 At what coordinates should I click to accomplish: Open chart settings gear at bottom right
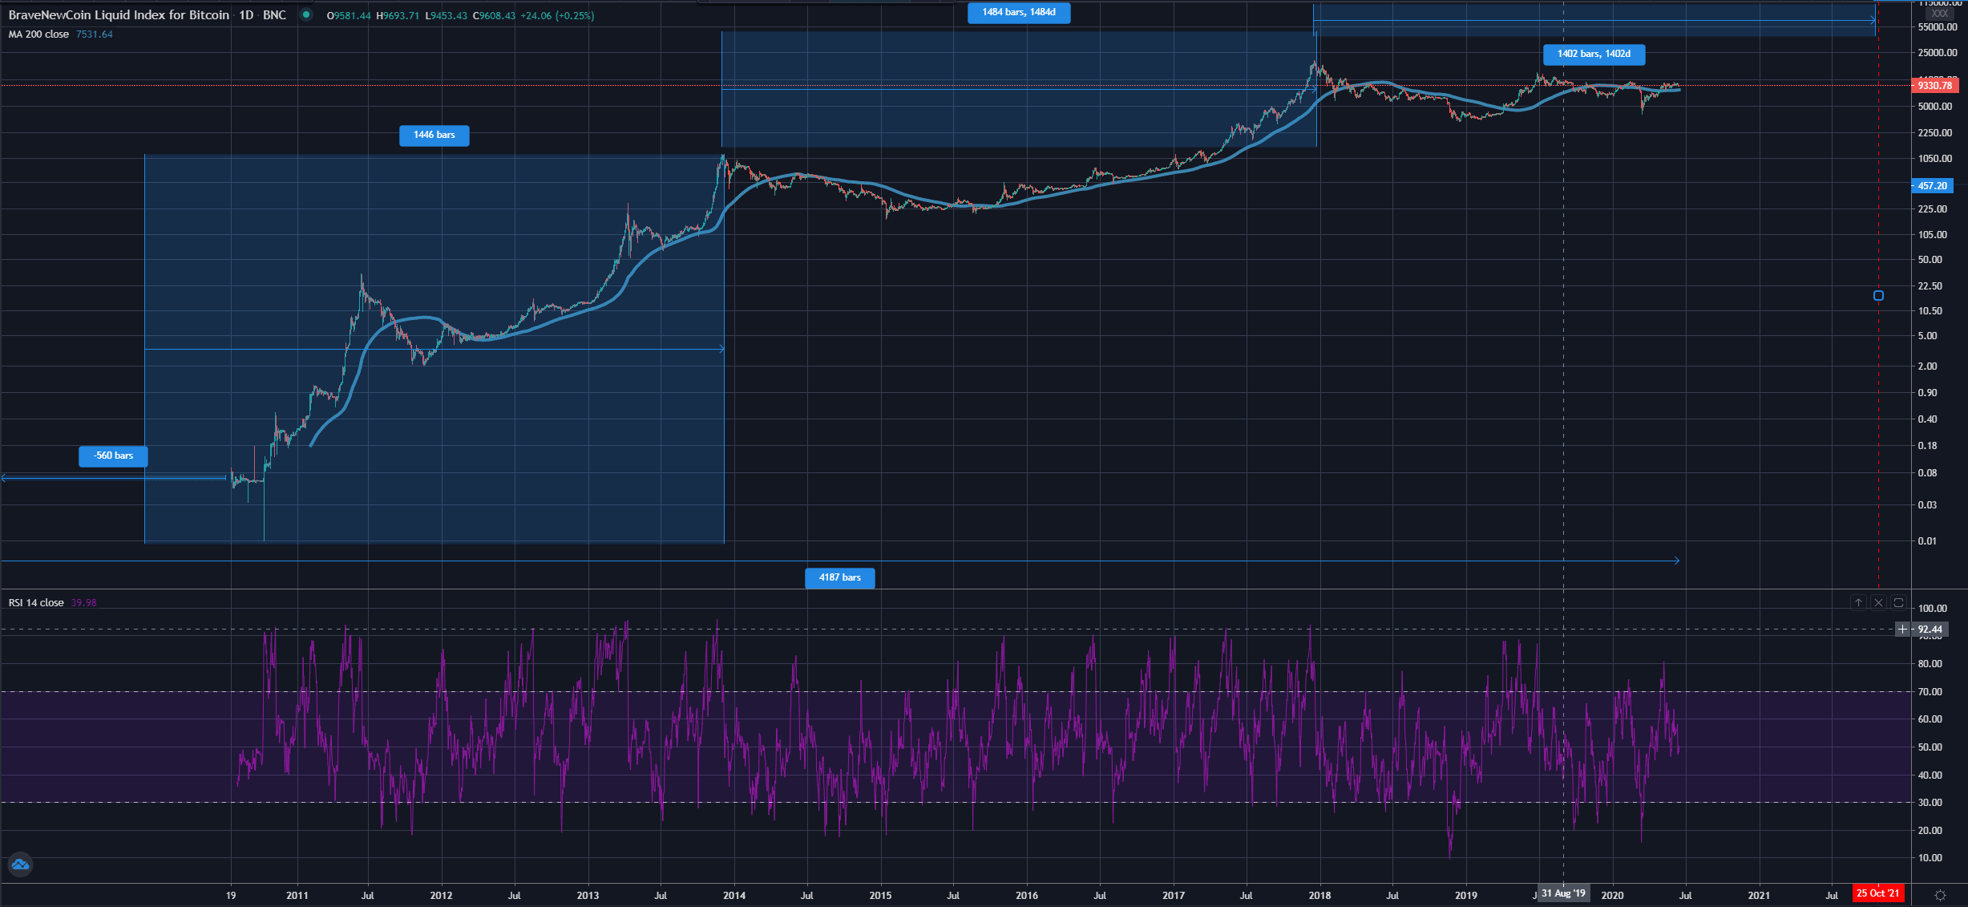coord(1940,895)
